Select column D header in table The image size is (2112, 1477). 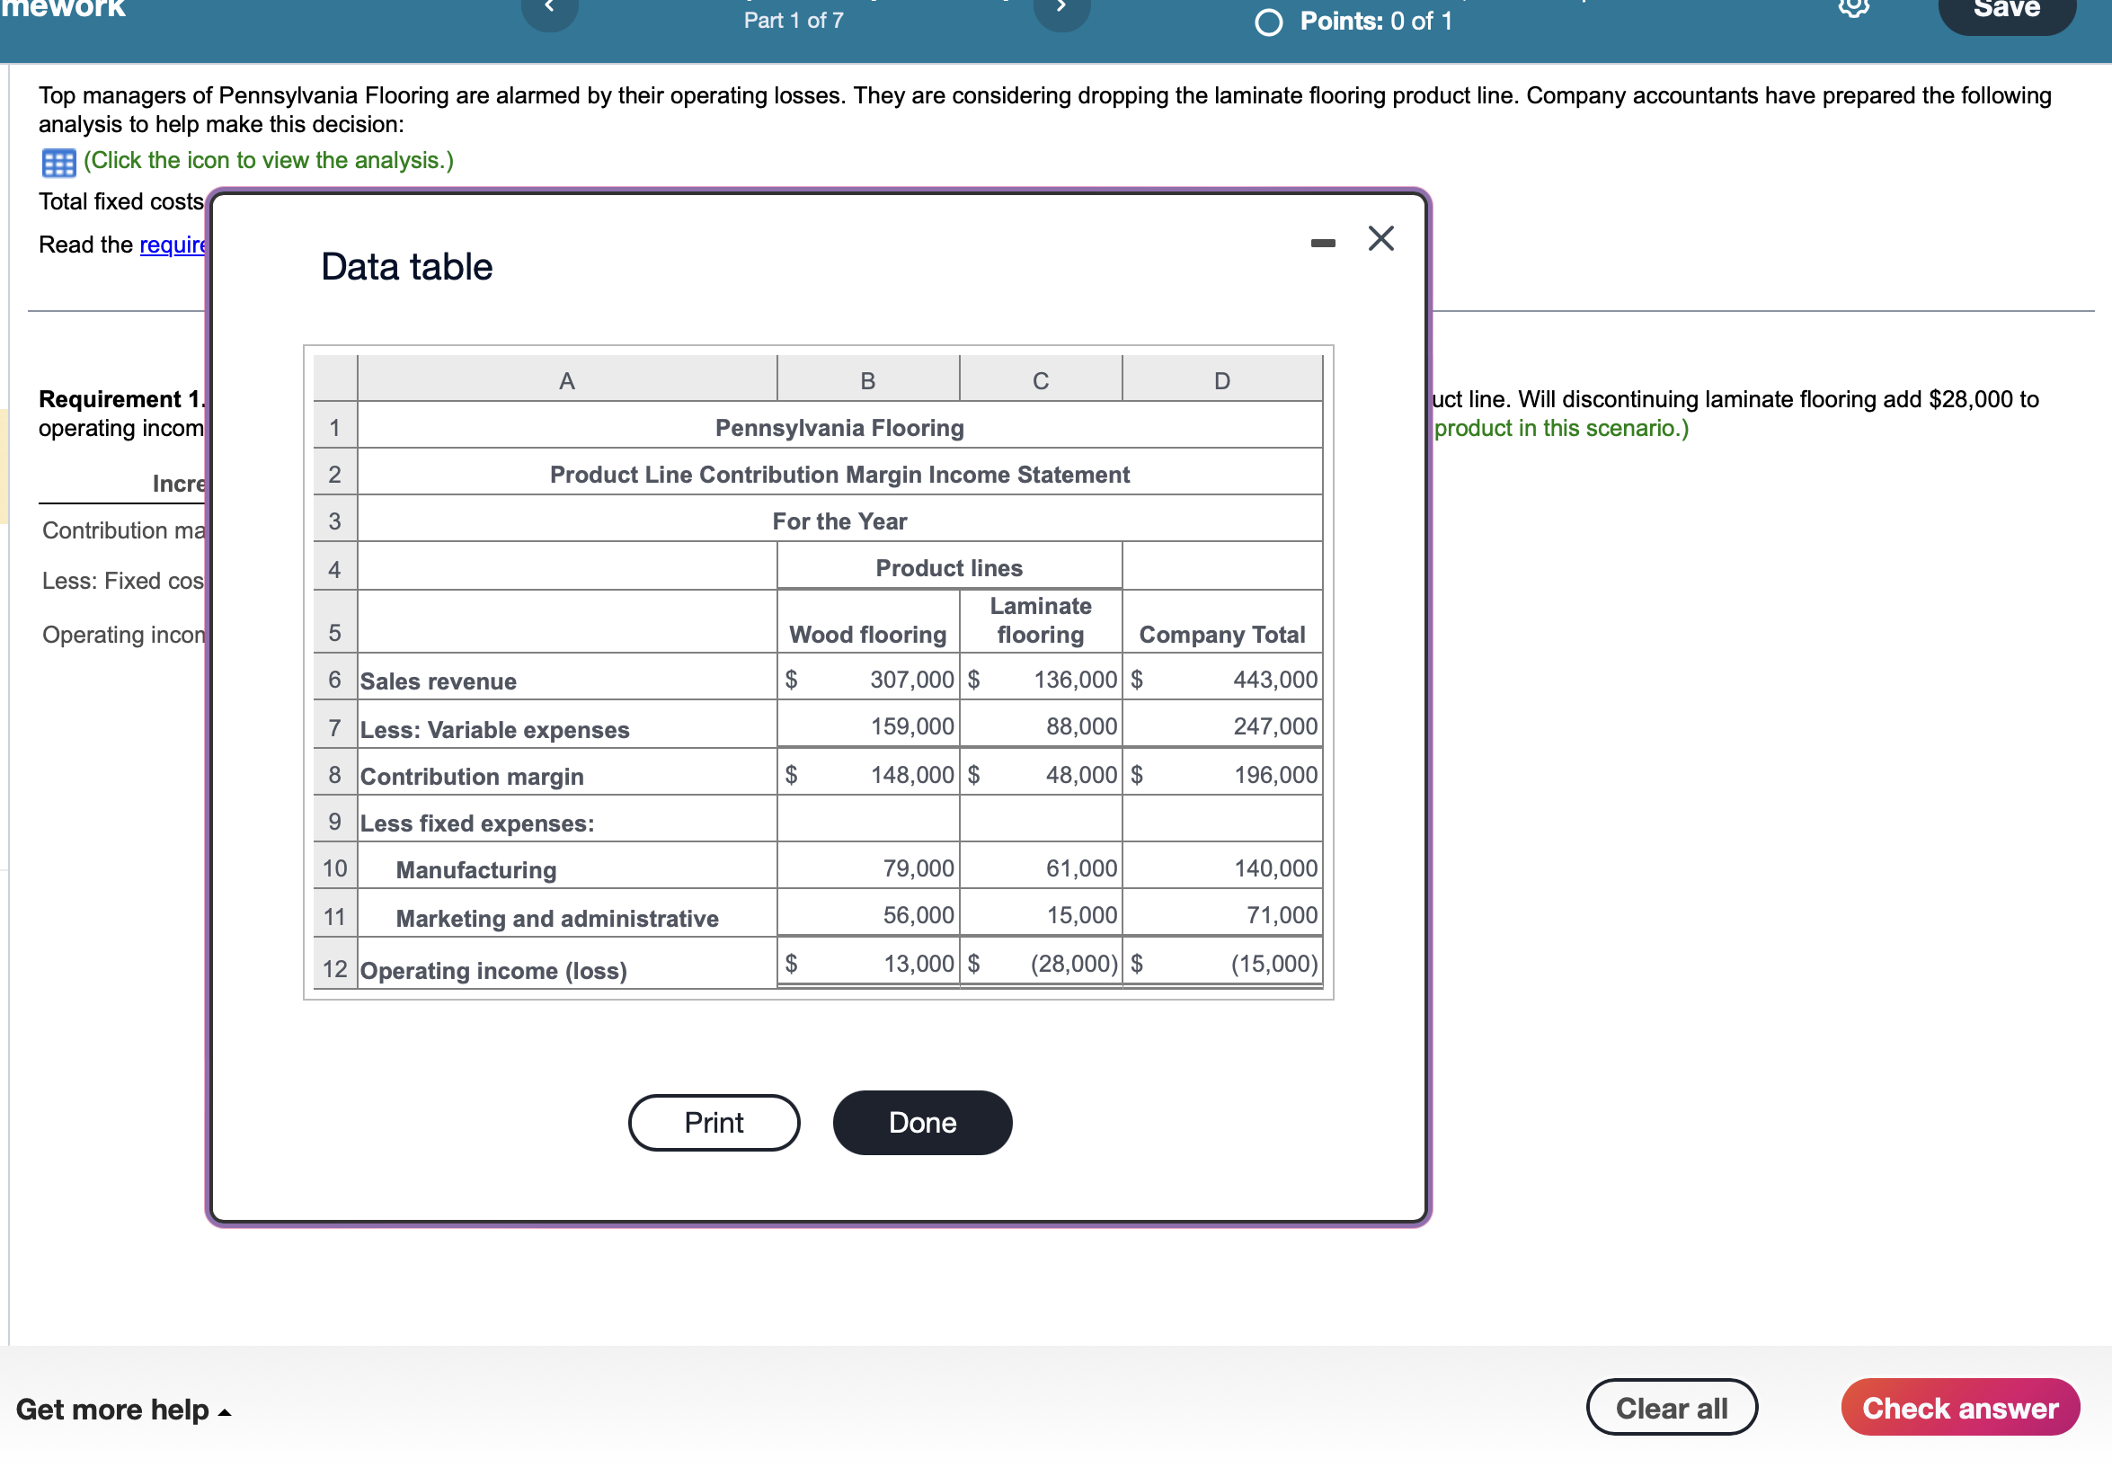tap(1220, 380)
